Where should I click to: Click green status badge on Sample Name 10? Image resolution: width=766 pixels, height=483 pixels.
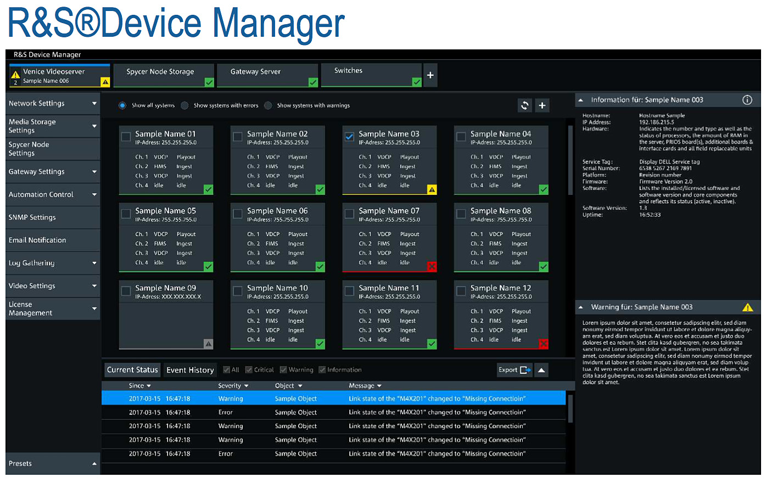[320, 344]
